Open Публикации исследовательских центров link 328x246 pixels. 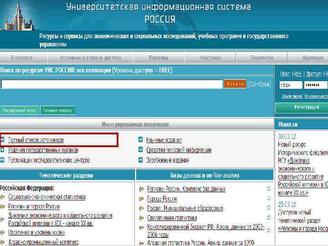49,160
